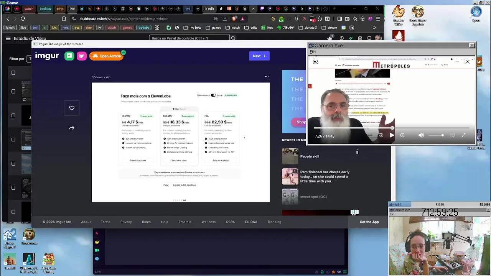Open the three-dot post options menu

click(267, 77)
